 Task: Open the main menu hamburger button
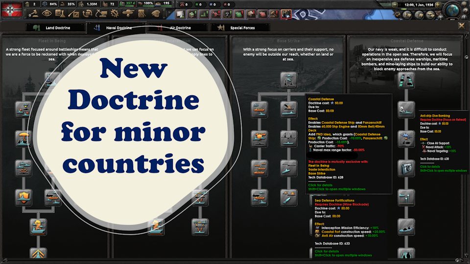pyautogui.click(x=464, y=5)
